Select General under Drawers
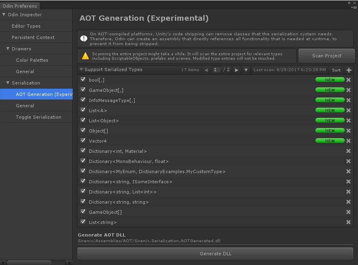 [x=36, y=72]
